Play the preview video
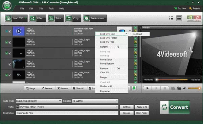The height and width of the screenshot is (124, 203). tap(147, 88)
